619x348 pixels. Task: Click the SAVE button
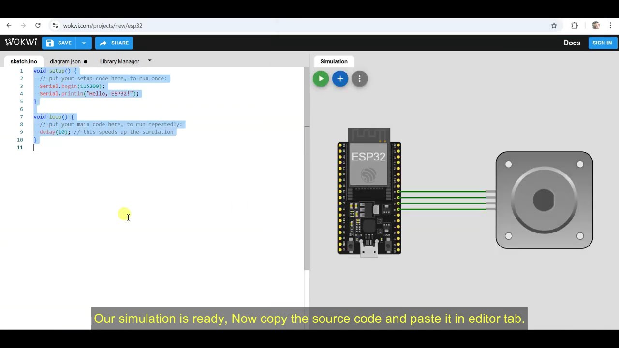(x=59, y=43)
